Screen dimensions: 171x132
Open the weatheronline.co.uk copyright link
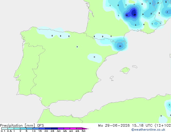click(x=148, y=130)
